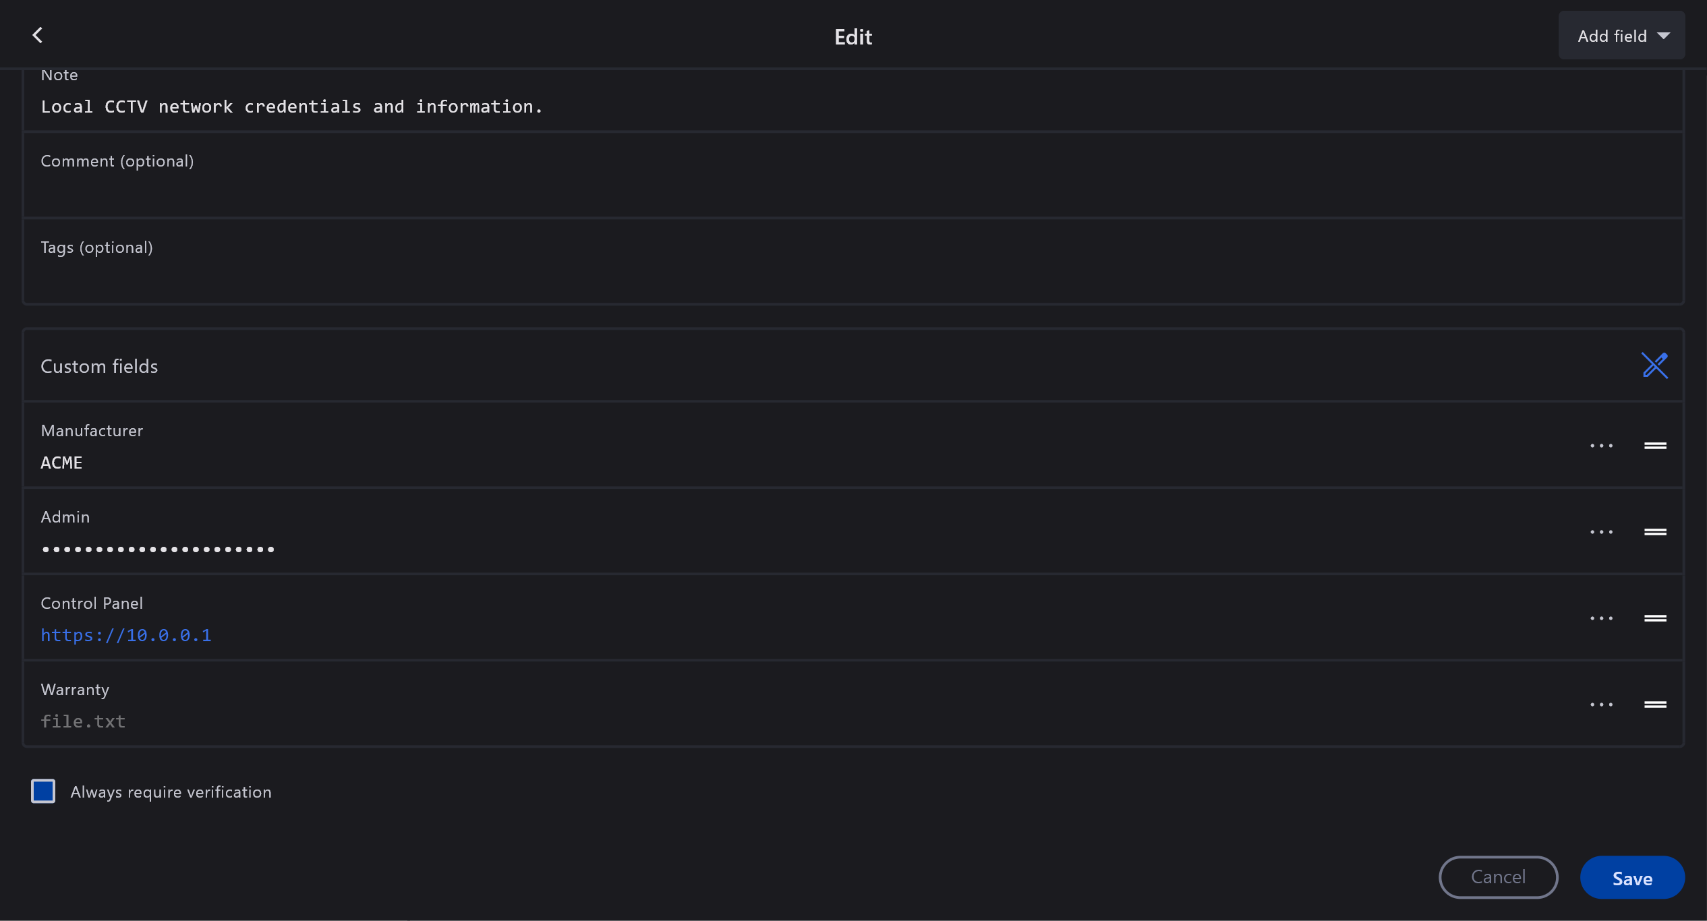Click the Custom fields edit pencil icon

1654,365
